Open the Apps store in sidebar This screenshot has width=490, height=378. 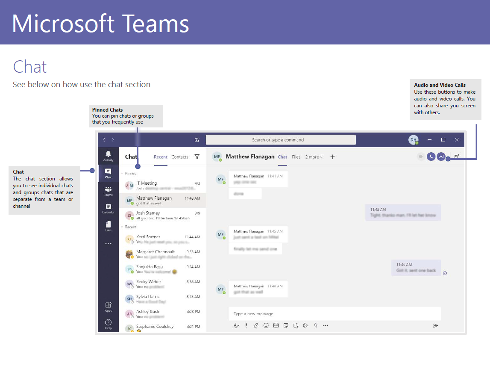108,307
